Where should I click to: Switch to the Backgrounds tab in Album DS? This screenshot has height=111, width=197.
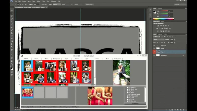[x=56, y=59]
